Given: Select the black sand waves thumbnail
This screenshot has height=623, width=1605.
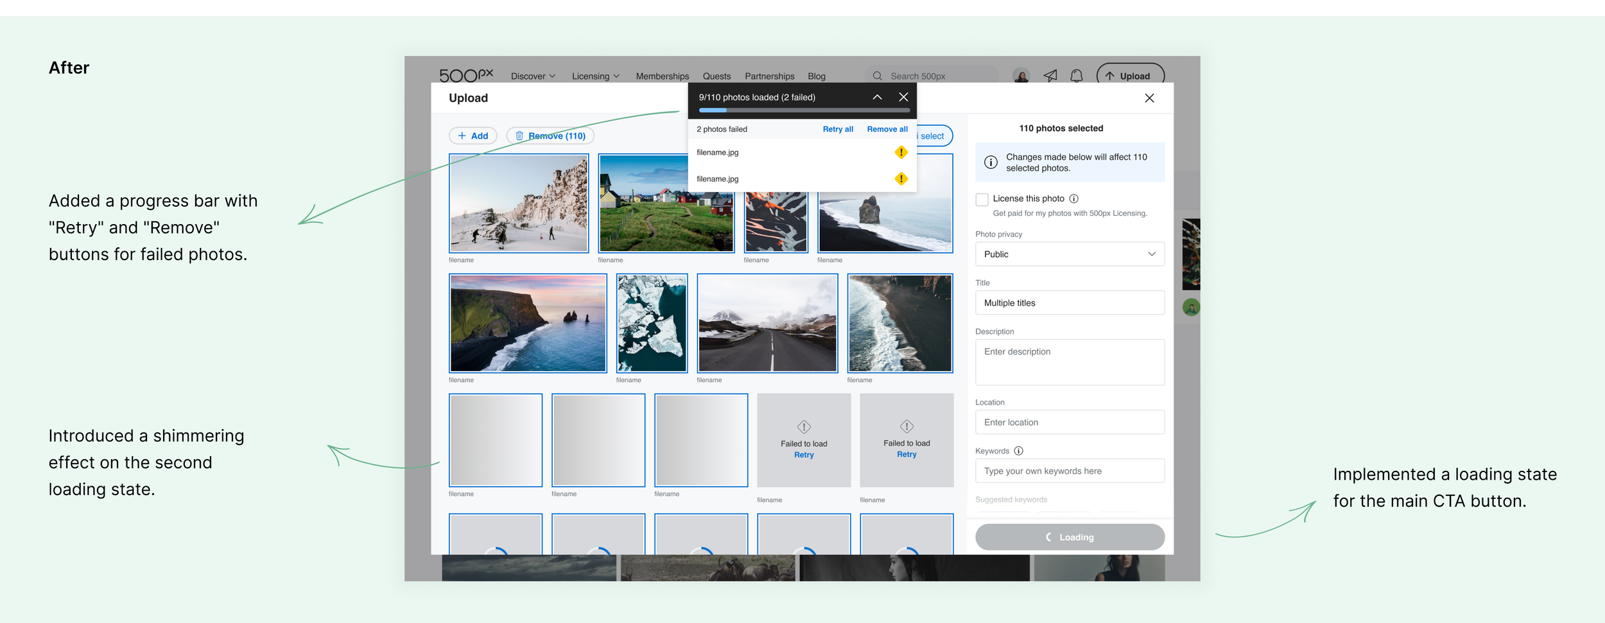Looking at the screenshot, I should (x=900, y=323).
